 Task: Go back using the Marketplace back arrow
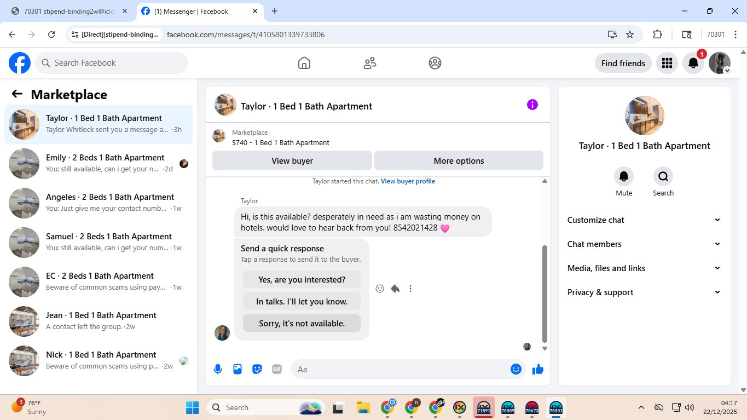(17, 94)
